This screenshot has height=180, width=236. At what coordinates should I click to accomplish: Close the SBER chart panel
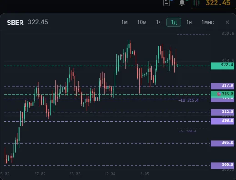(227, 22)
